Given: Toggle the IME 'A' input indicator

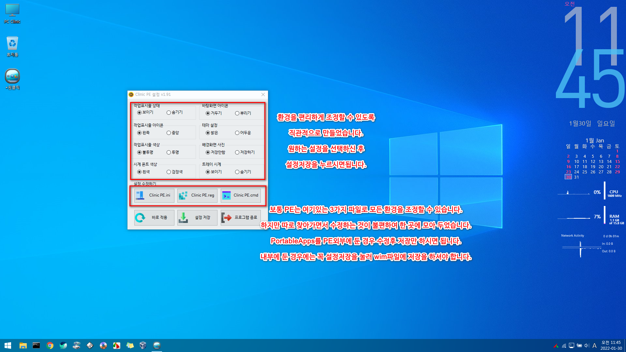Looking at the screenshot, I should tap(595, 346).
